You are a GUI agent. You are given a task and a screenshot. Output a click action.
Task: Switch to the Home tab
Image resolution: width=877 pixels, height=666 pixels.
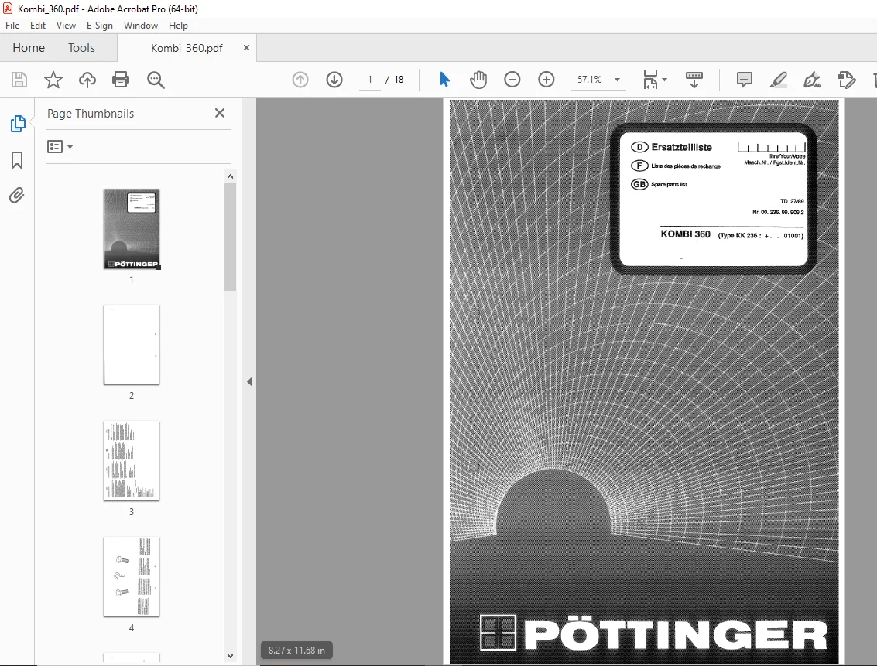click(29, 47)
